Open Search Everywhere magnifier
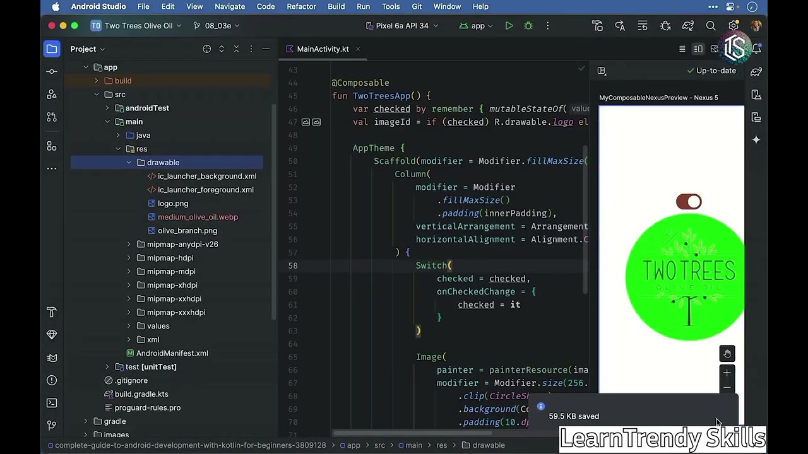Image resolution: width=808 pixels, height=454 pixels. 711,26
